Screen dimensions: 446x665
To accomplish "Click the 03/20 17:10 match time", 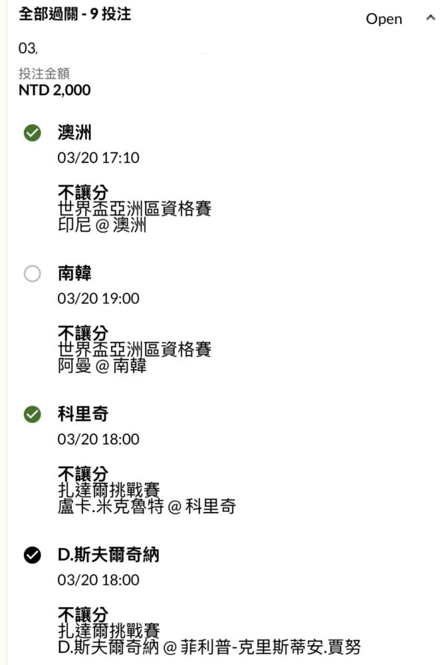I will coord(98,158).
